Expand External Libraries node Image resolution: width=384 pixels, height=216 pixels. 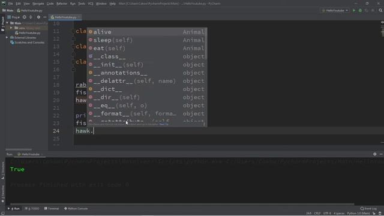tap(7, 37)
